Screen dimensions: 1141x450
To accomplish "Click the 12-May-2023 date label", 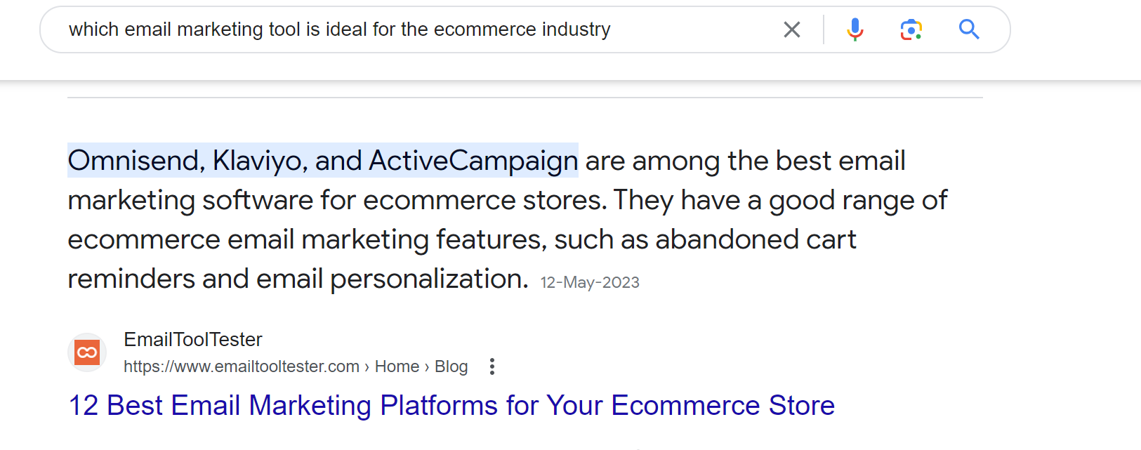I will pos(589,282).
